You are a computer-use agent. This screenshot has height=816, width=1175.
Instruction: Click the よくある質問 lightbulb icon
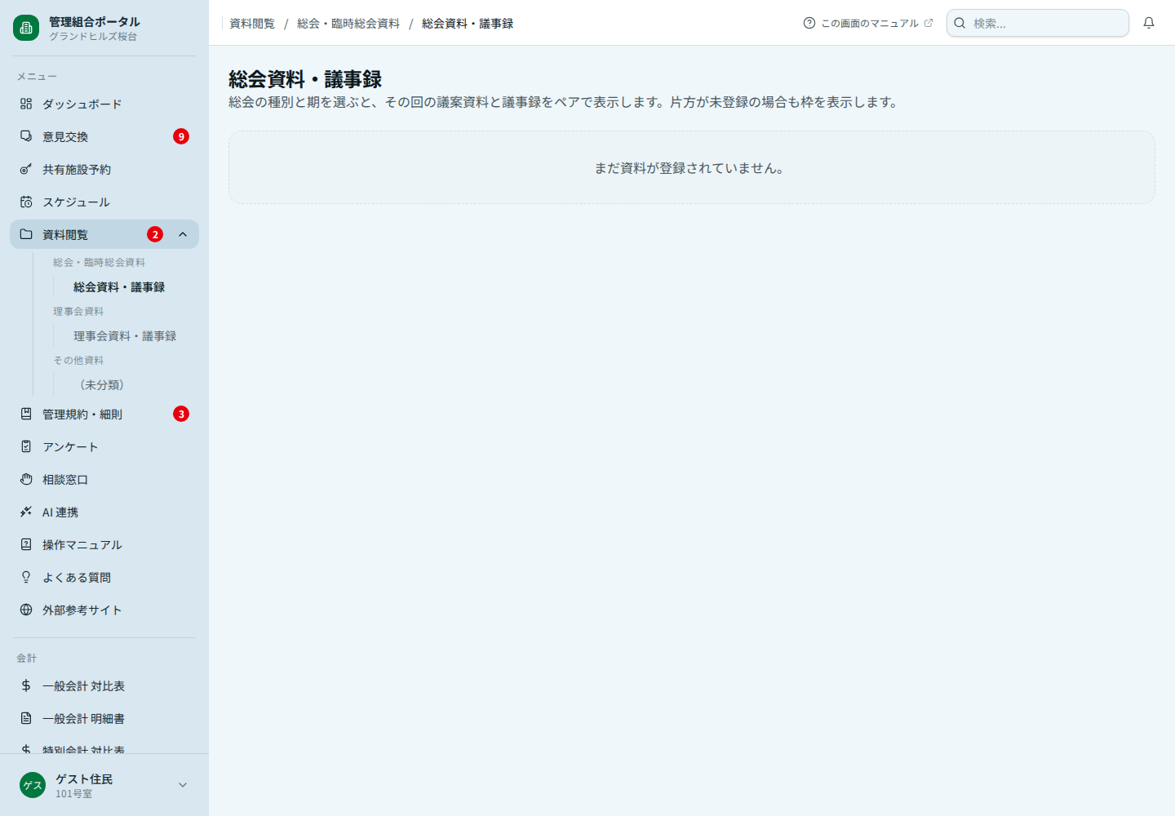[26, 577]
